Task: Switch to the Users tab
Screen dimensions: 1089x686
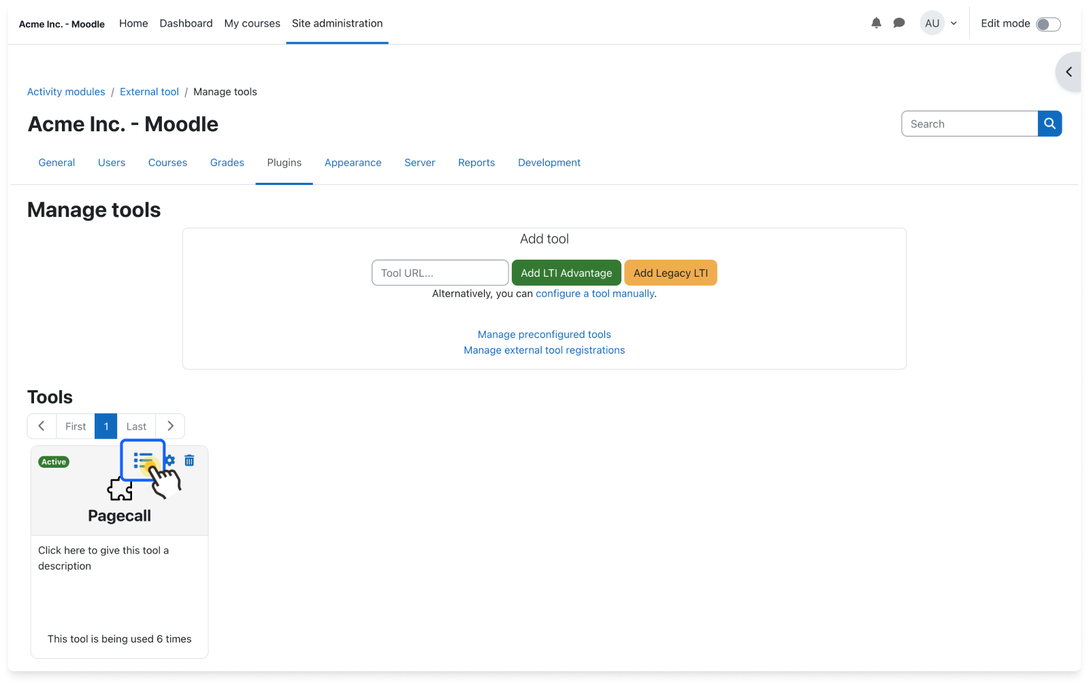Action: [x=112, y=162]
